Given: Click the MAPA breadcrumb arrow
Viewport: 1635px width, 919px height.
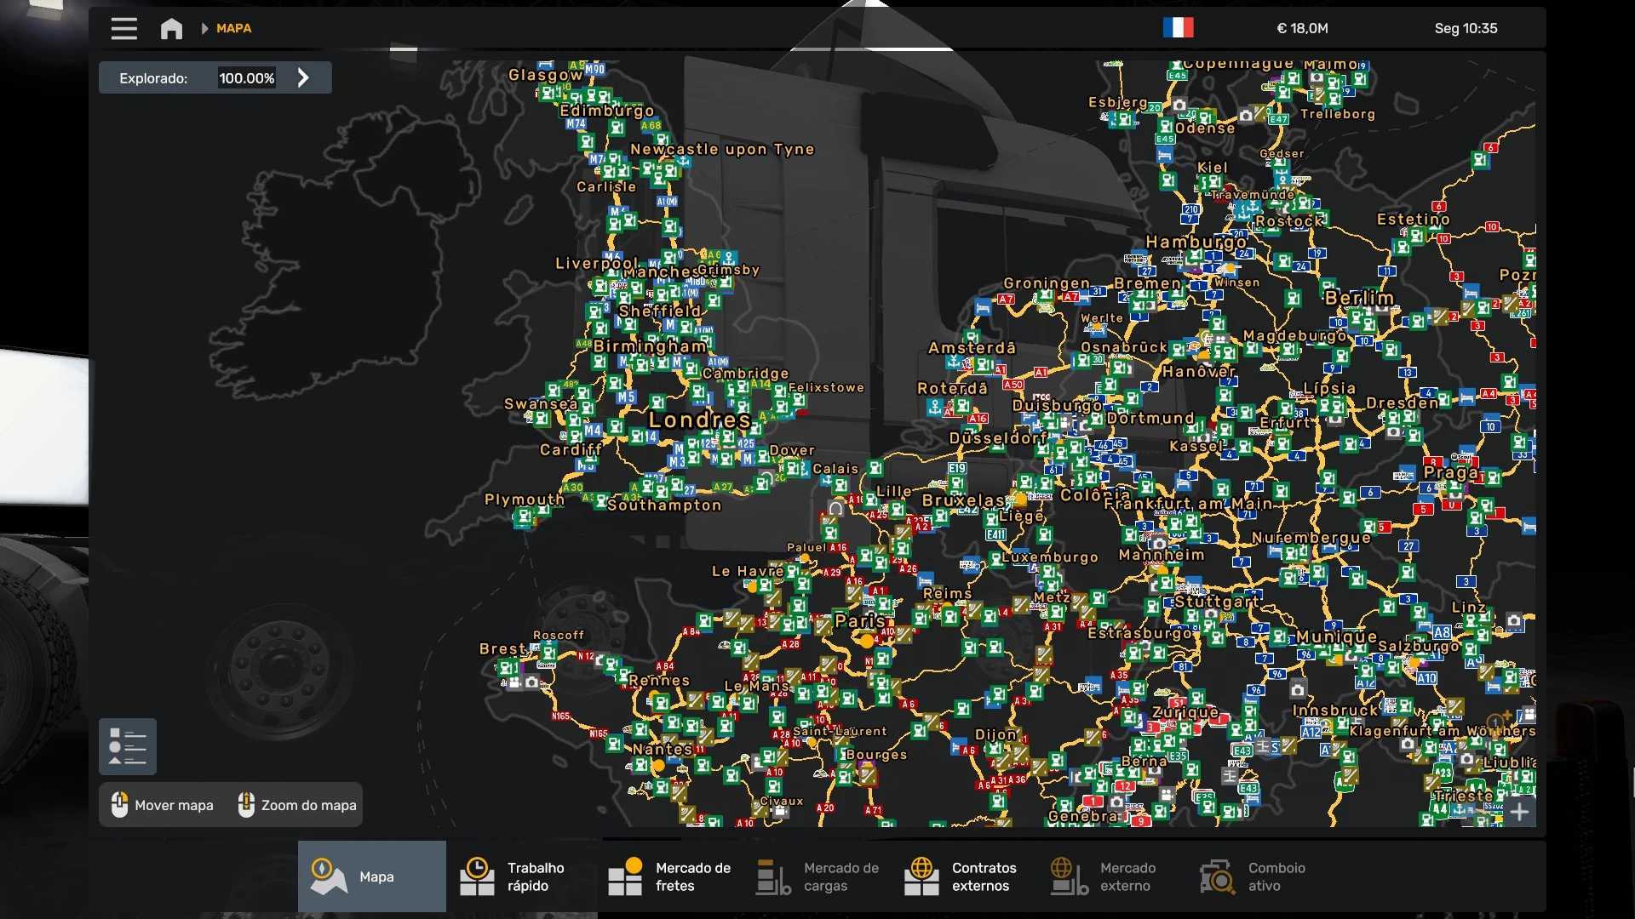Looking at the screenshot, I should (204, 28).
